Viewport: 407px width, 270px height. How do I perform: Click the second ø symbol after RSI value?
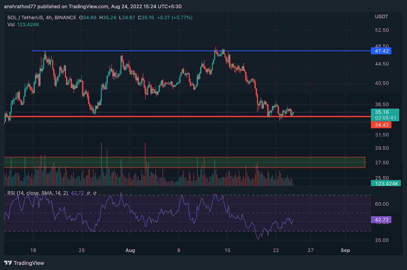pos(95,193)
